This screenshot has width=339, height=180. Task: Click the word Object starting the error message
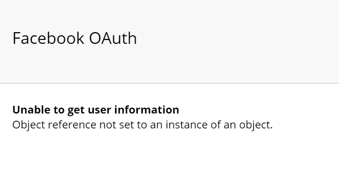point(29,125)
